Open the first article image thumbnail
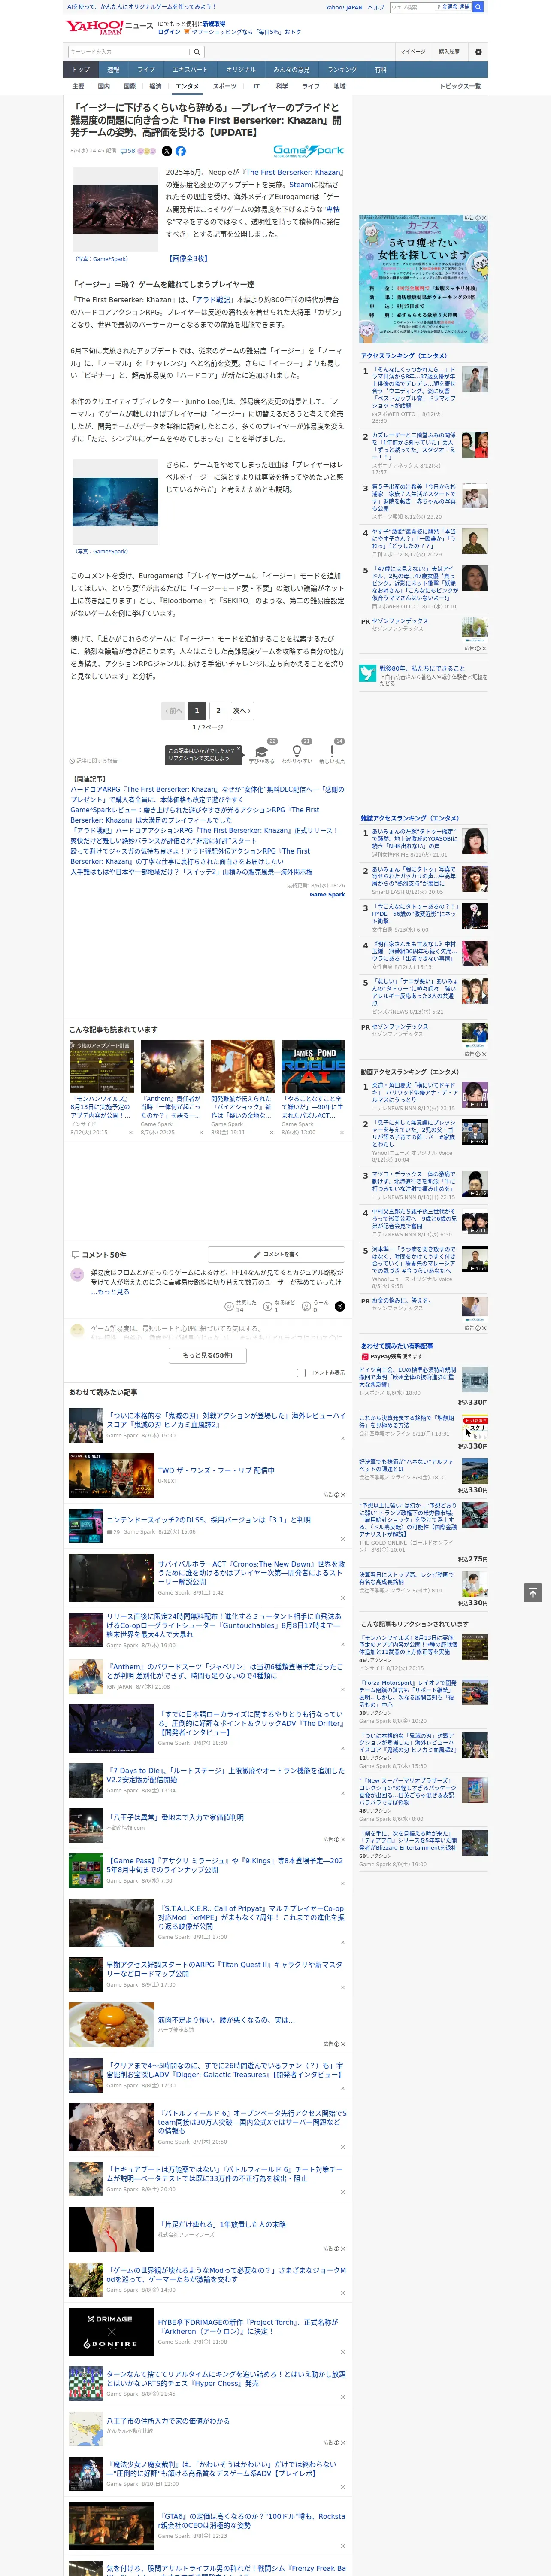Image resolution: width=551 pixels, height=2576 pixels. [115, 210]
